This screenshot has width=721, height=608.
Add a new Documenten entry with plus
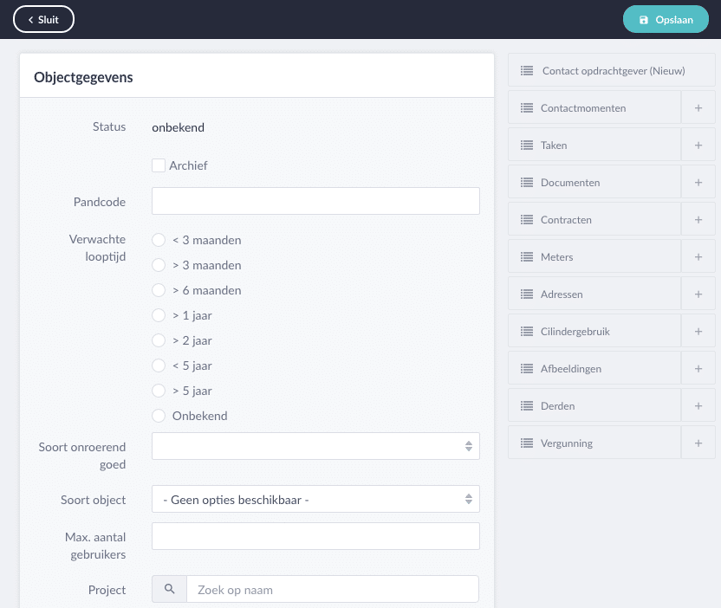(x=698, y=182)
